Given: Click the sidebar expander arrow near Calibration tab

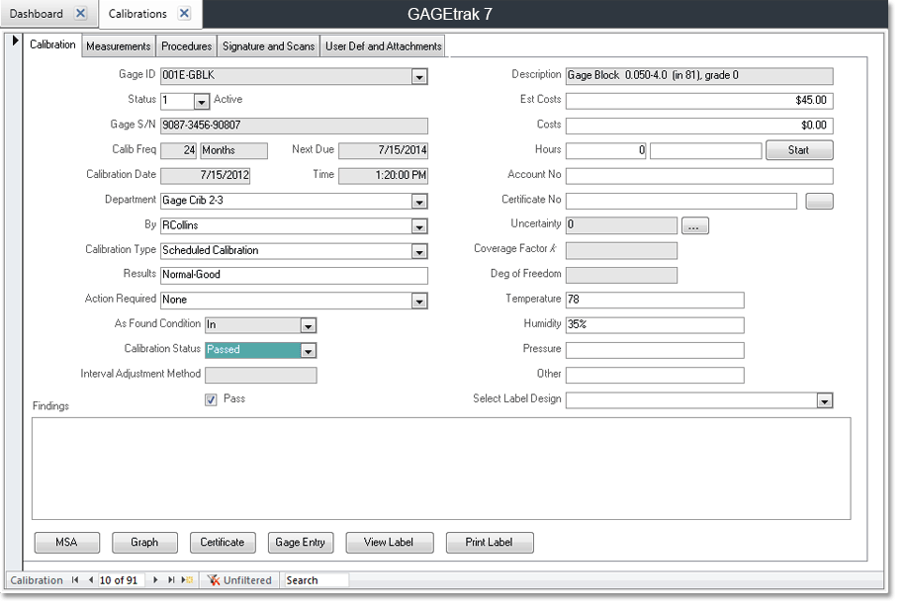Looking at the screenshot, I should pos(14,42).
